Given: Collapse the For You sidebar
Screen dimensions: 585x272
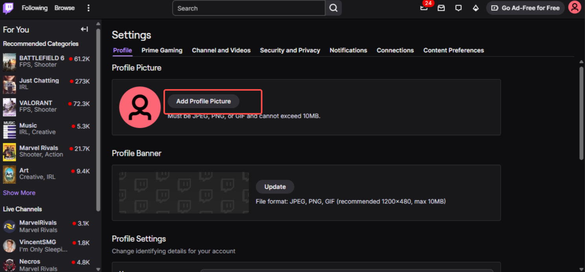Looking at the screenshot, I should pos(84,29).
